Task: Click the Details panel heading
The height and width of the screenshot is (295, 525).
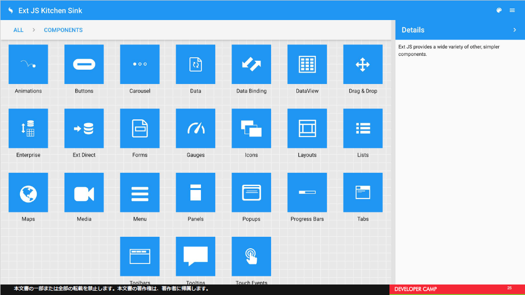Action: click(413, 30)
